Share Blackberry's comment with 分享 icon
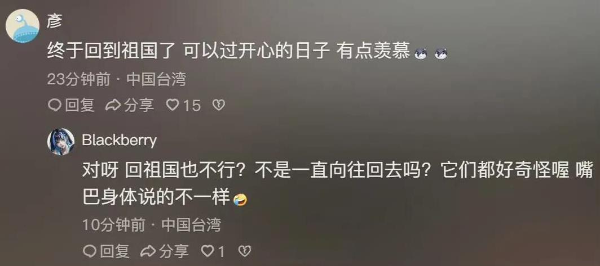The image size is (600, 266). 148,251
